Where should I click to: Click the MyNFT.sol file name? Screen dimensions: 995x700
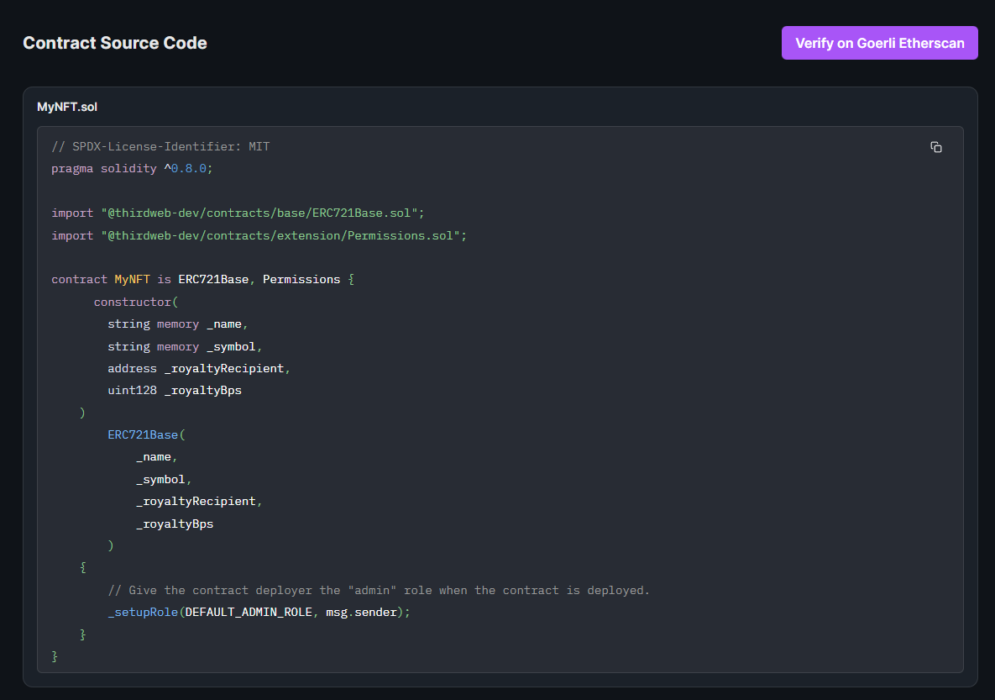[67, 107]
